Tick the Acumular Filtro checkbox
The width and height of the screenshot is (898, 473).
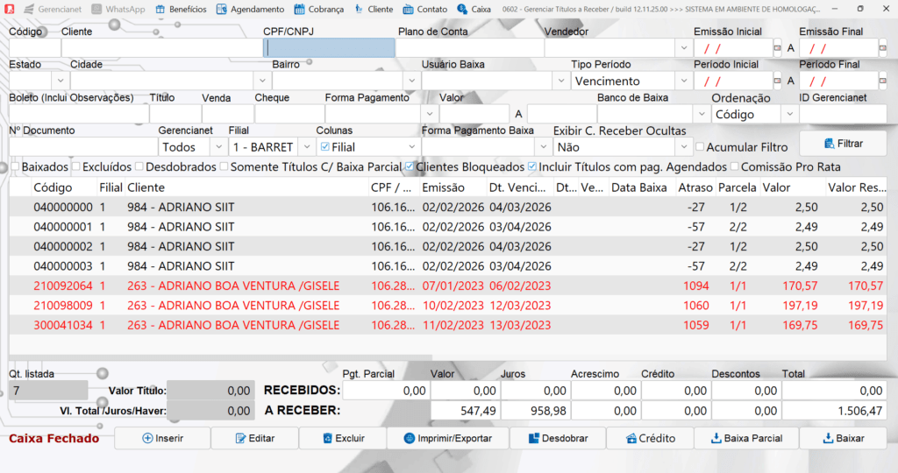[x=700, y=147]
